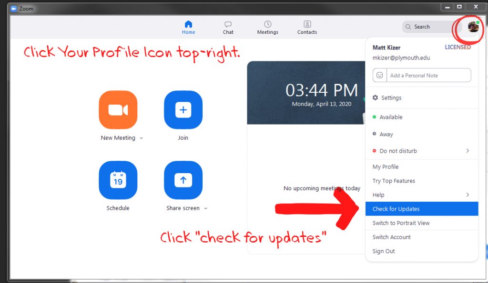Click the Search field

click(x=433, y=27)
